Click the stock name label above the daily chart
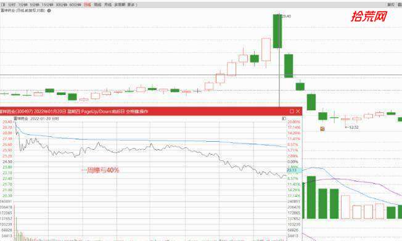This screenshot has height=241, width=402. click(23, 10)
